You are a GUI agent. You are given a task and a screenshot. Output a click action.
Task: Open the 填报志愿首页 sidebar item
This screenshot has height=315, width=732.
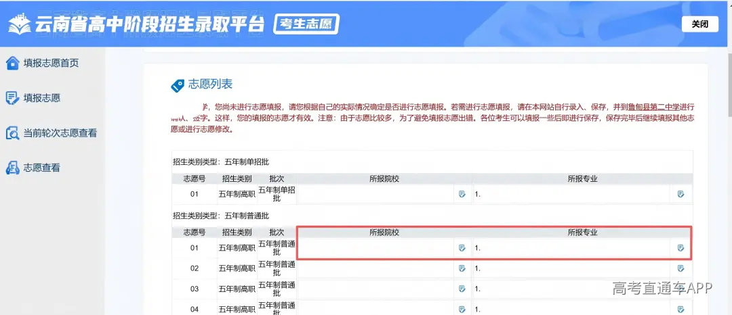42,63
